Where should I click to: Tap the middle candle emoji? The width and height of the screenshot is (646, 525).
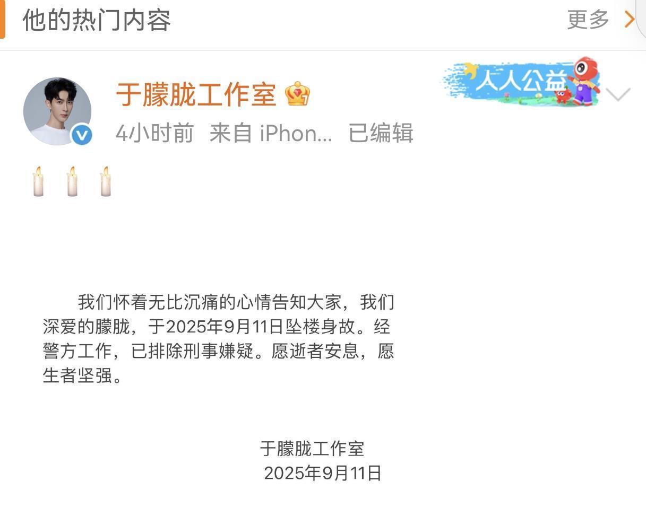[72, 181]
